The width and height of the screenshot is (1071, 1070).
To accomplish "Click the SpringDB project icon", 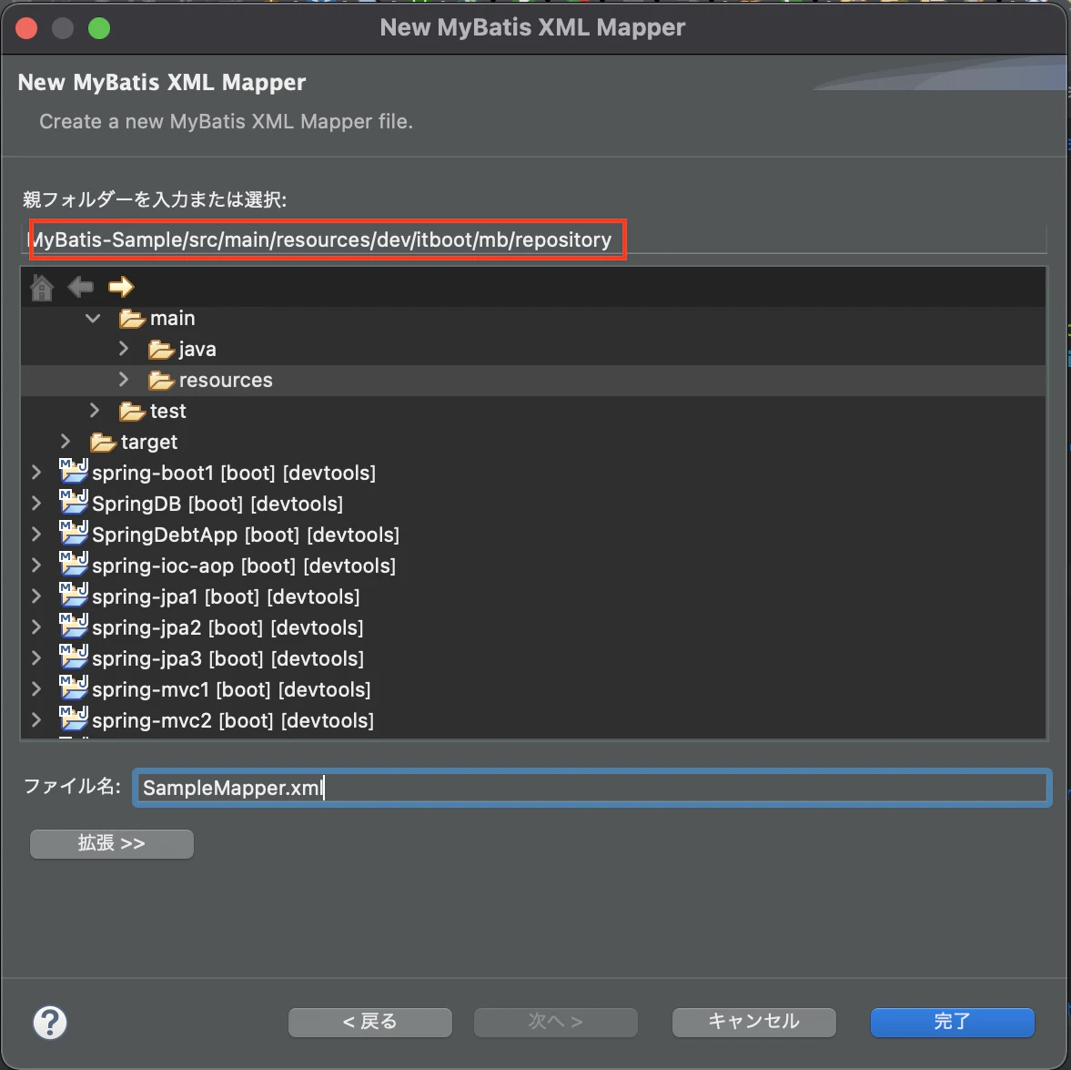I will (73, 503).
